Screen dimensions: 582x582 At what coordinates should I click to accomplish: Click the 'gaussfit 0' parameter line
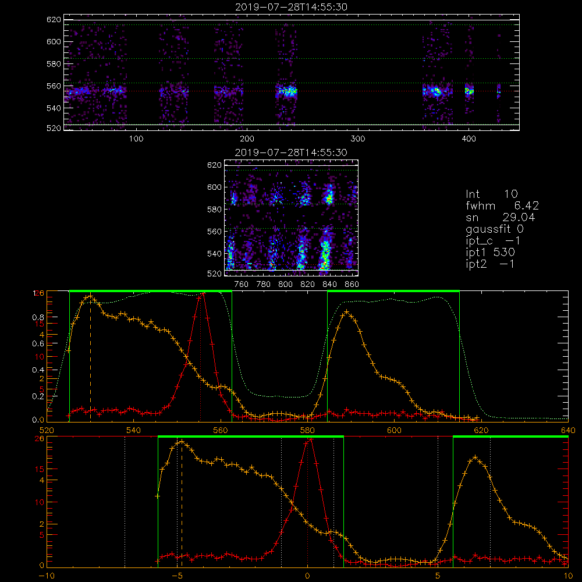pos(495,229)
